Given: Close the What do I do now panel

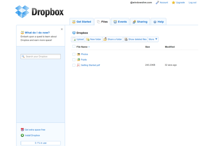Looking at the screenshot, I should [62, 29].
